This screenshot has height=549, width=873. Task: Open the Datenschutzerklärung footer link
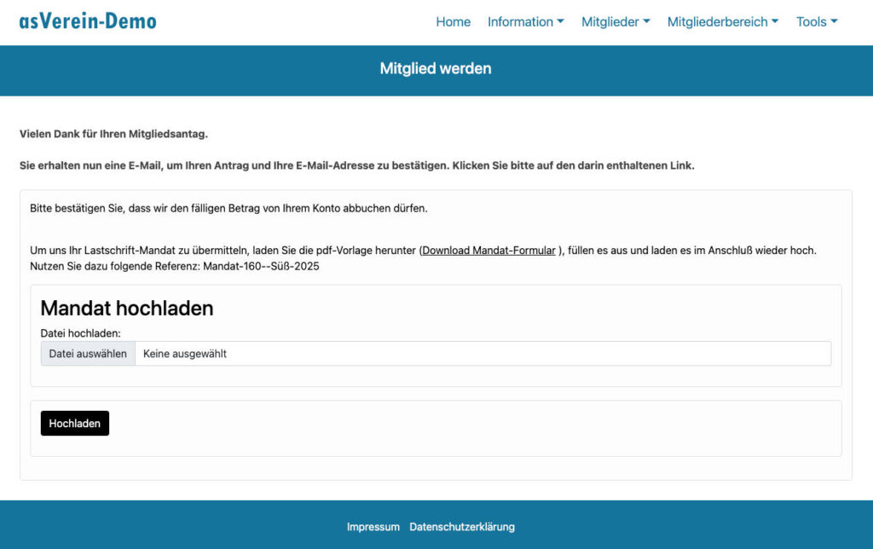click(x=462, y=527)
